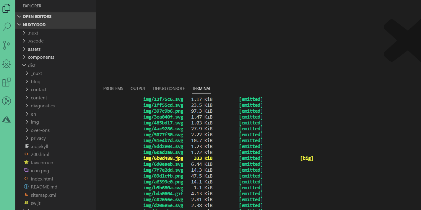This screenshot has height=210, width=421.
Task: Click img/d206e5e.svg in terminal output
Action: 163,206
